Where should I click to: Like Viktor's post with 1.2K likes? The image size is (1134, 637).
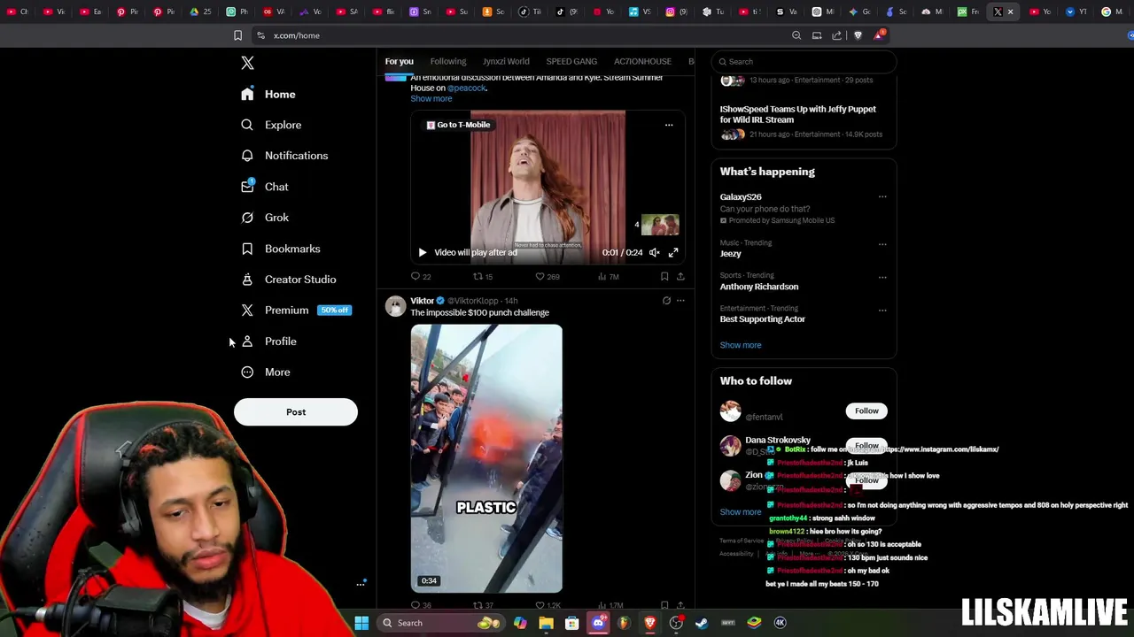tap(548, 605)
